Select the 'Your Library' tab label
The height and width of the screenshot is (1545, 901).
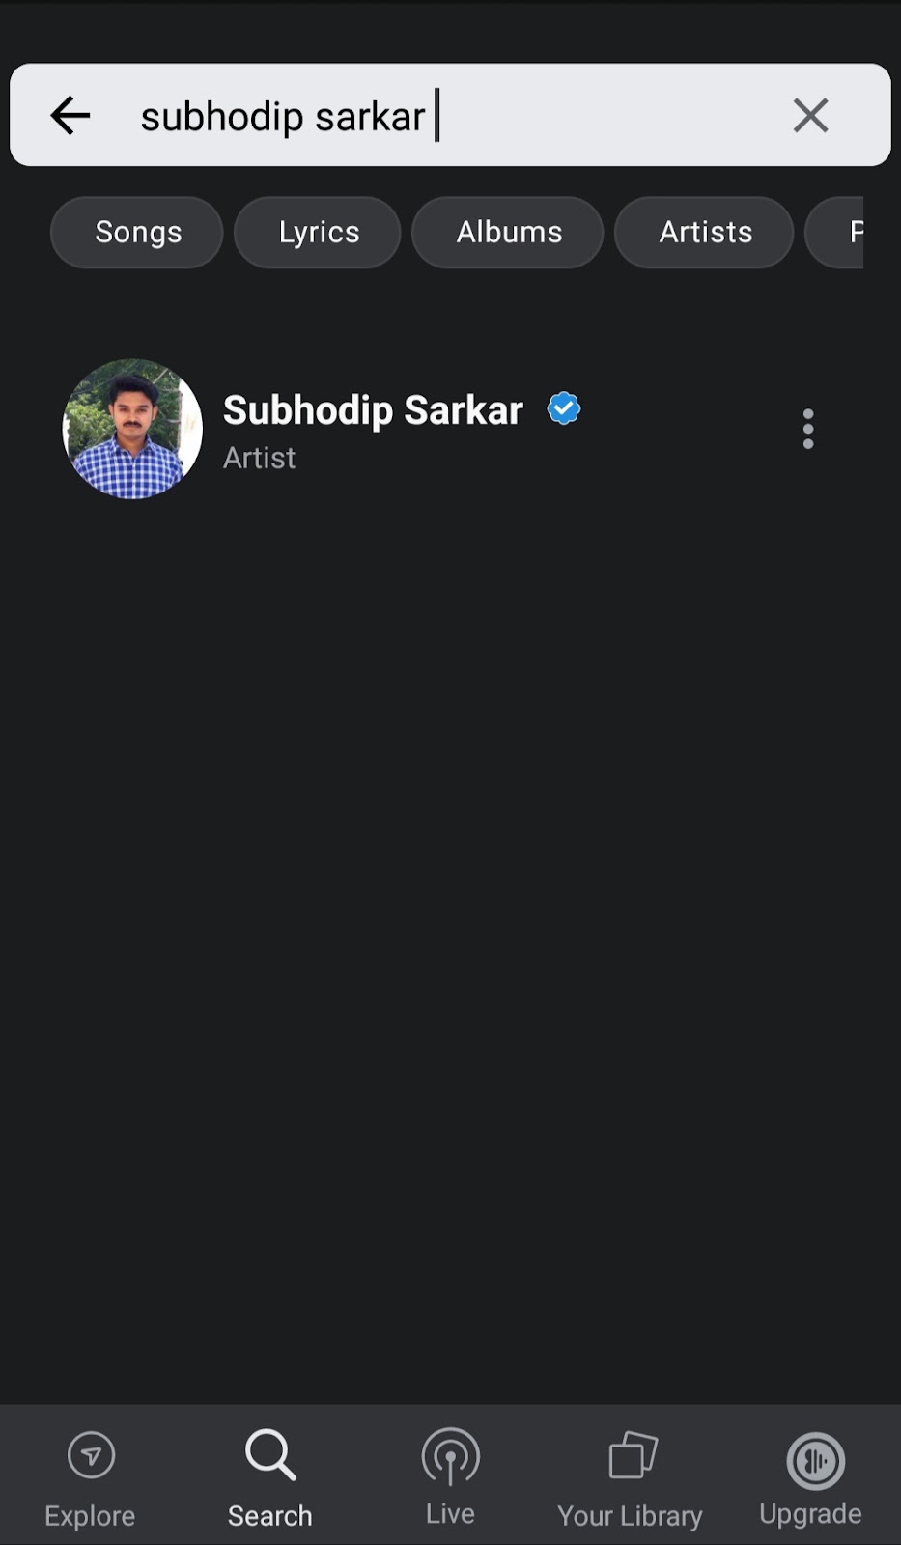click(630, 1516)
